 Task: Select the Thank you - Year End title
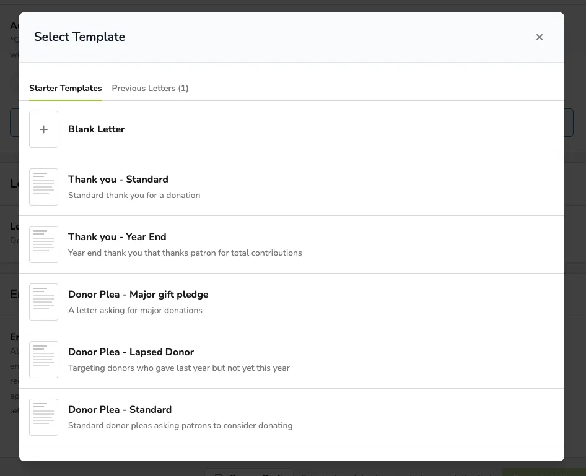[117, 236]
